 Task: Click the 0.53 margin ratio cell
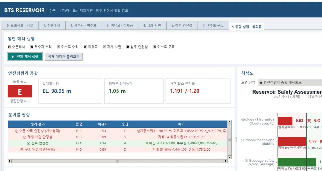[x=102, y=131]
